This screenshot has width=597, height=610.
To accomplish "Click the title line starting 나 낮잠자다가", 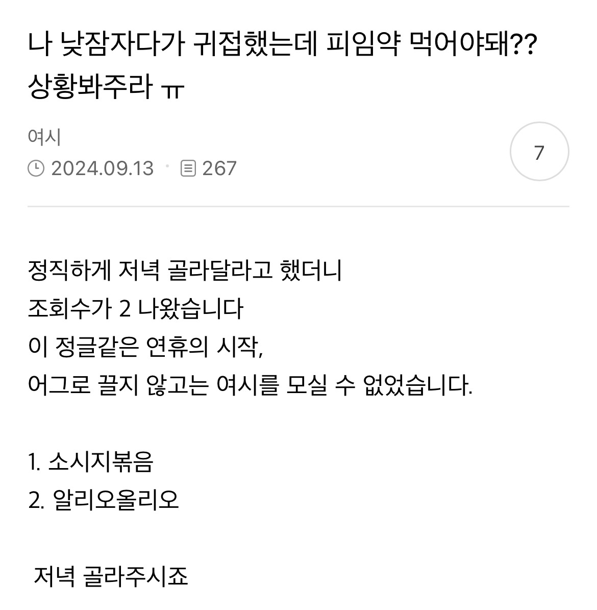I will (282, 44).
